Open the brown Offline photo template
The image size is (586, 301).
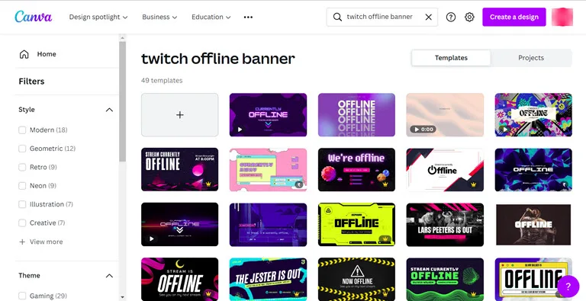click(x=533, y=225)
